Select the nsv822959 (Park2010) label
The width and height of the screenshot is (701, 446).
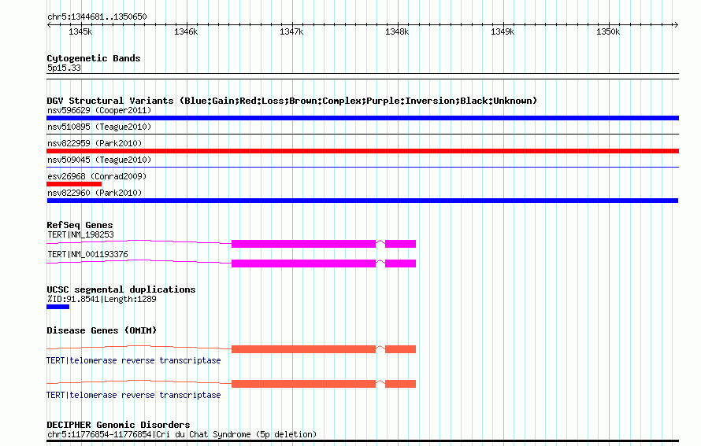coord(95,143)
